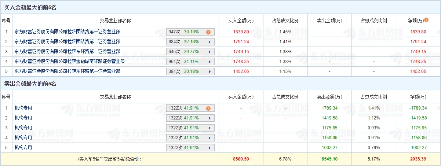This screenshot has height=166, width=441.
Task: Open 东方财富证券拉萨团结路第一证券营业部 link
Action: pos(67,32)
